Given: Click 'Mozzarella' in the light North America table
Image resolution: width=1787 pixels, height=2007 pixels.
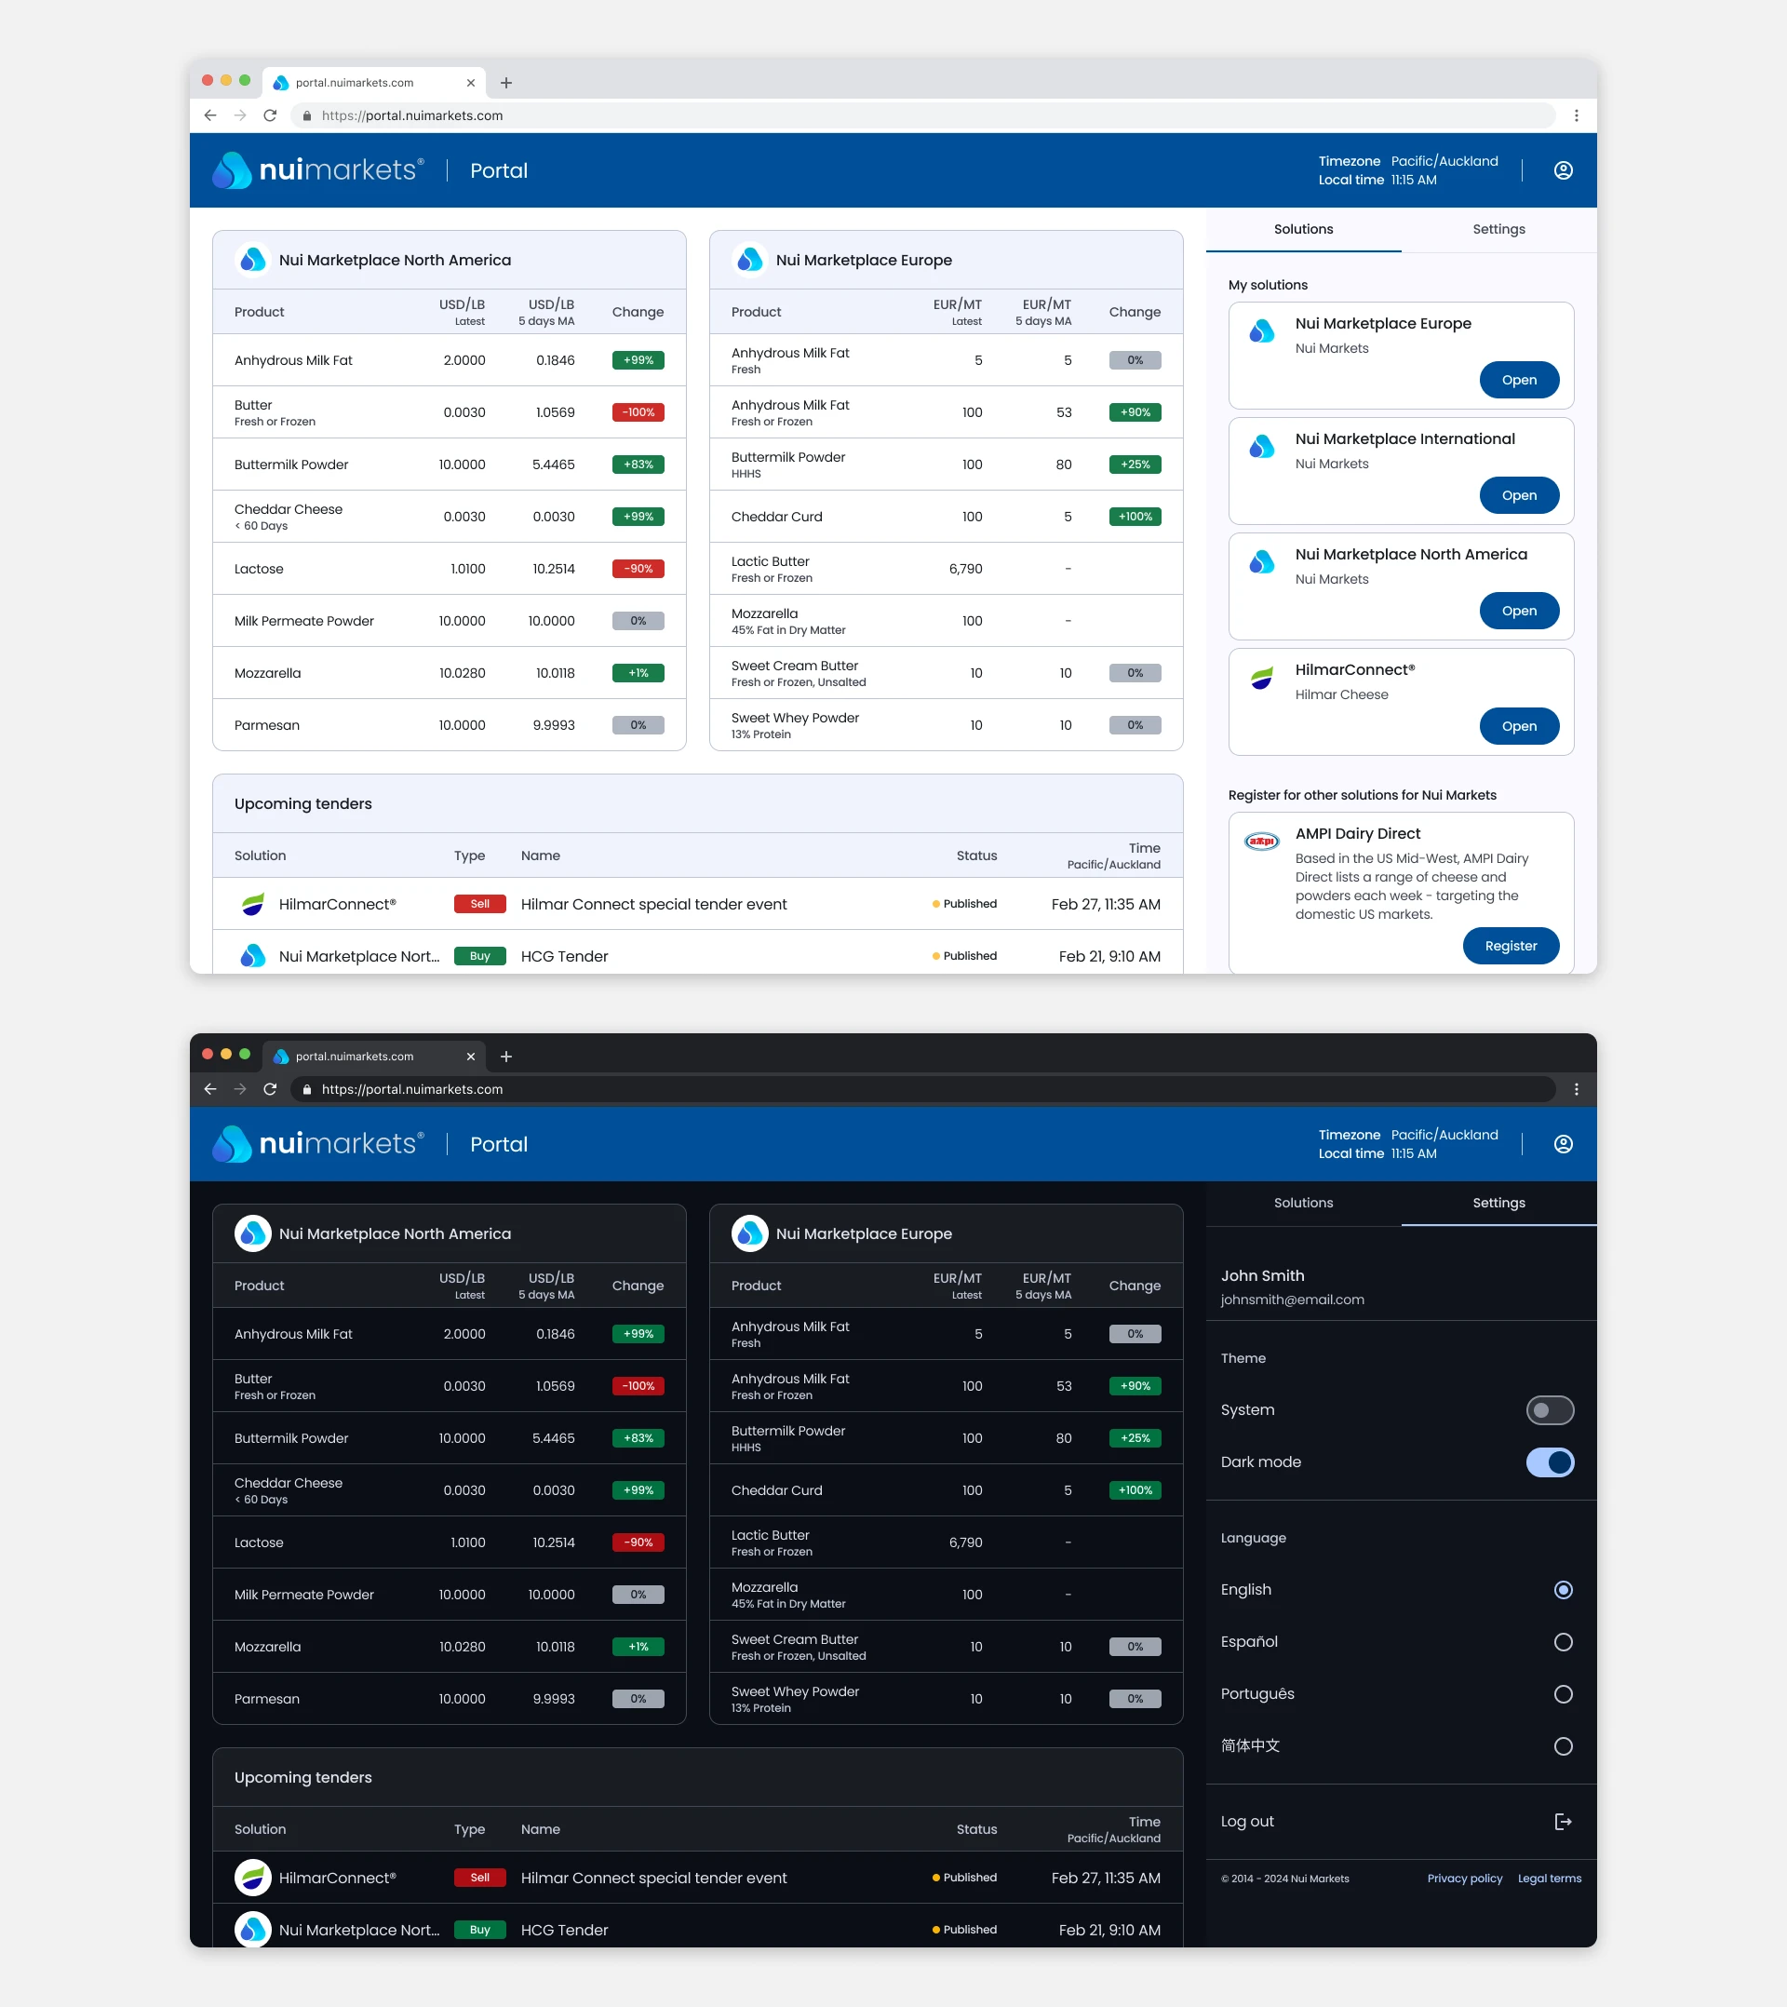Looking at the screenshot, I should (x=267, y=673).
